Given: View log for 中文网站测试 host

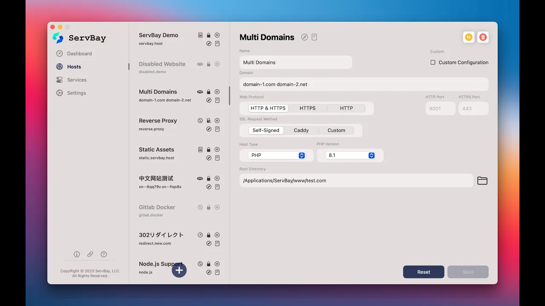Looking at the screenshot, I should [217, 187].
